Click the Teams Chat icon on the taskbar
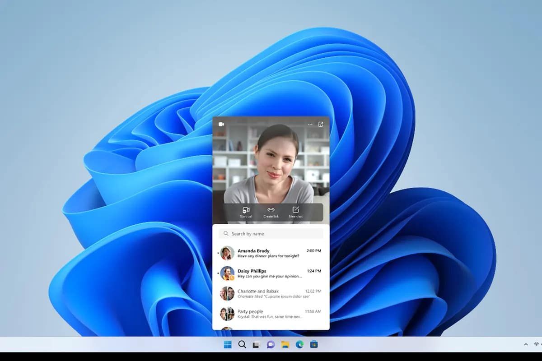542x361 pixels. (x=271, y=344)
